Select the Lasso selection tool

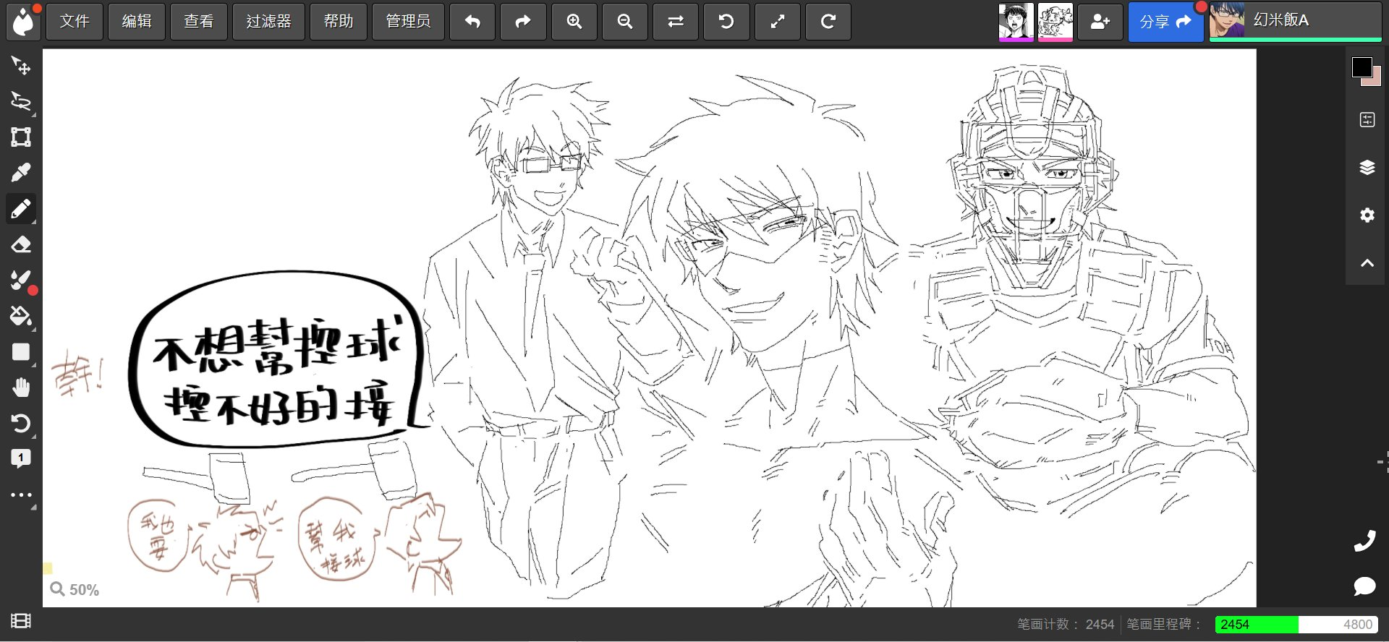click(x=21, y=102)
